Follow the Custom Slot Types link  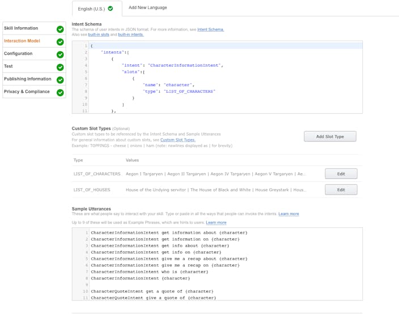tap(178, 140)
